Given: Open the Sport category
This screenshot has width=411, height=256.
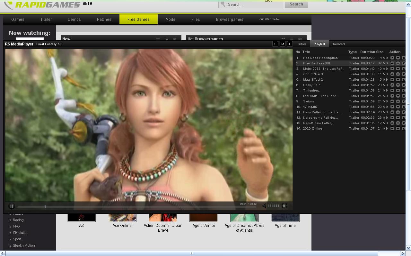Looking at the screenshot, I should (17, 239).
